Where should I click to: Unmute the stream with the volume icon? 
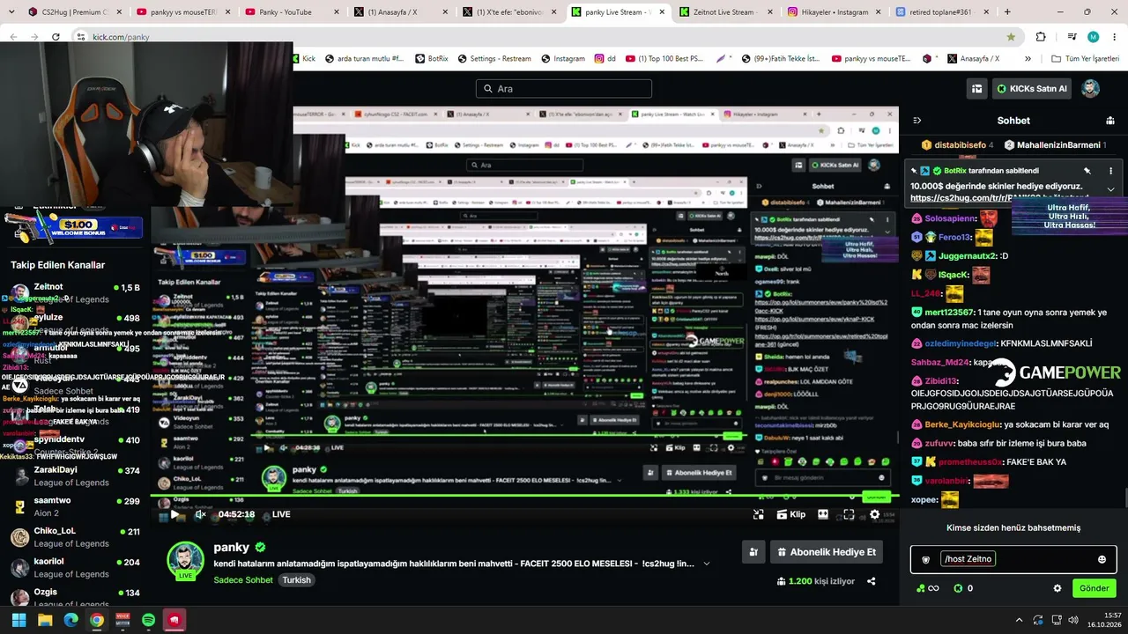[200, 514]
